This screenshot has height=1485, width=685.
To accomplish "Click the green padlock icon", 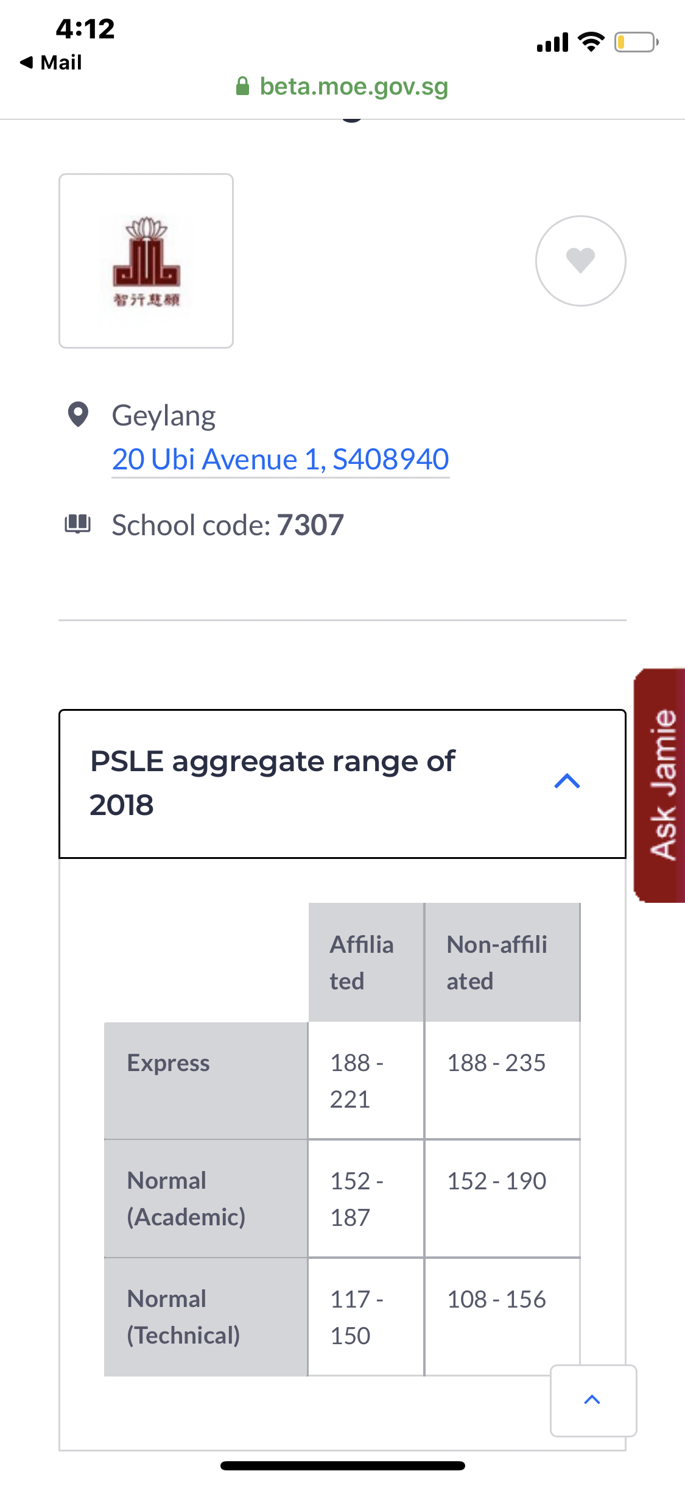I will coord(242,87).
